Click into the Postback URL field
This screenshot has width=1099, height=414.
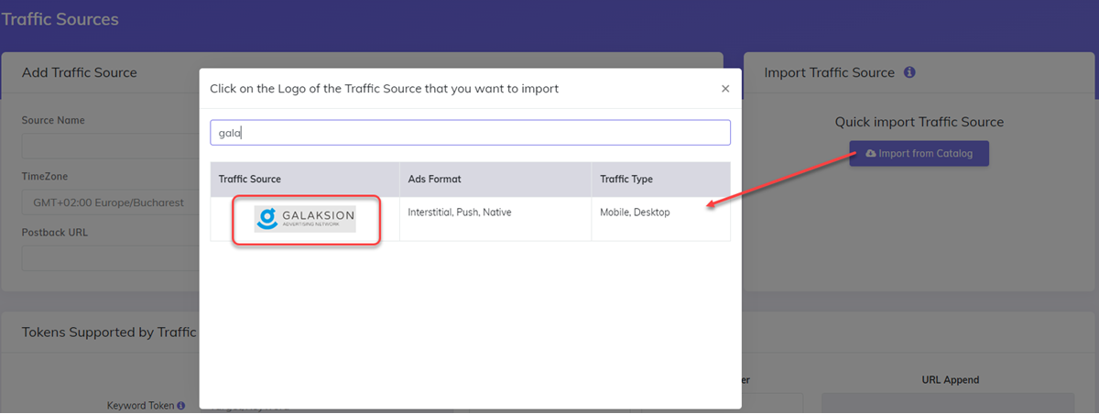110,258
